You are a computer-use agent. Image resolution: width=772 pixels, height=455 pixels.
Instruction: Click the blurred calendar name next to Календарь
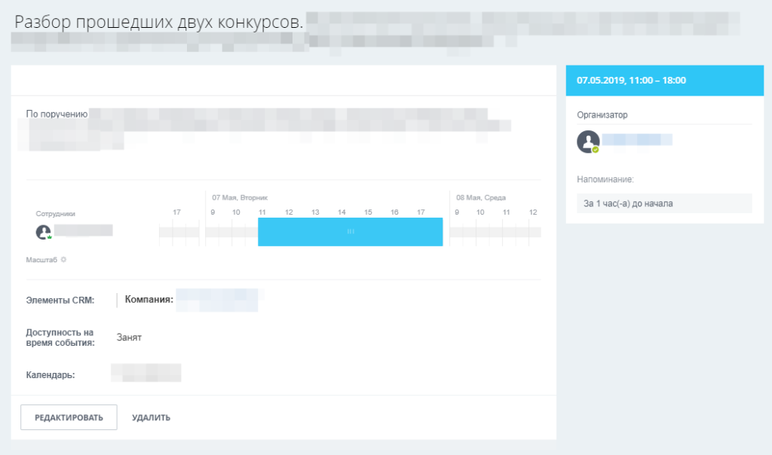146,373
